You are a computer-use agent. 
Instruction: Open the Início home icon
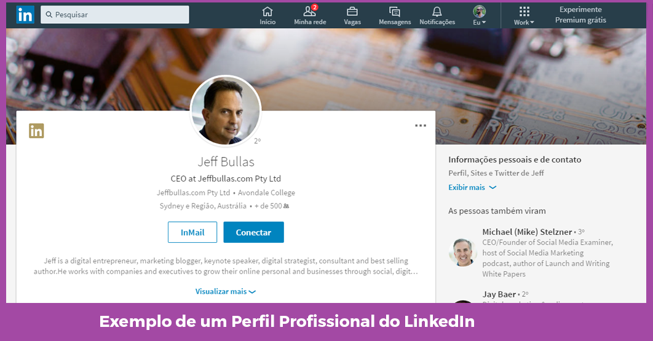click(x=267, y=15)
